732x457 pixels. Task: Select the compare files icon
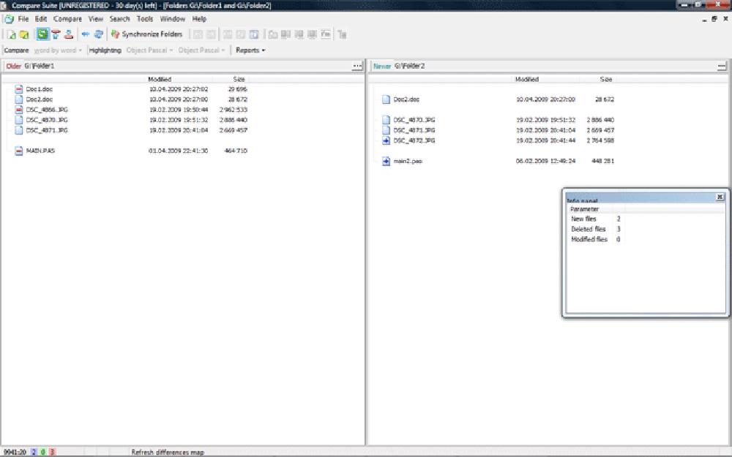pyautogui.click(x=12, y=34)
